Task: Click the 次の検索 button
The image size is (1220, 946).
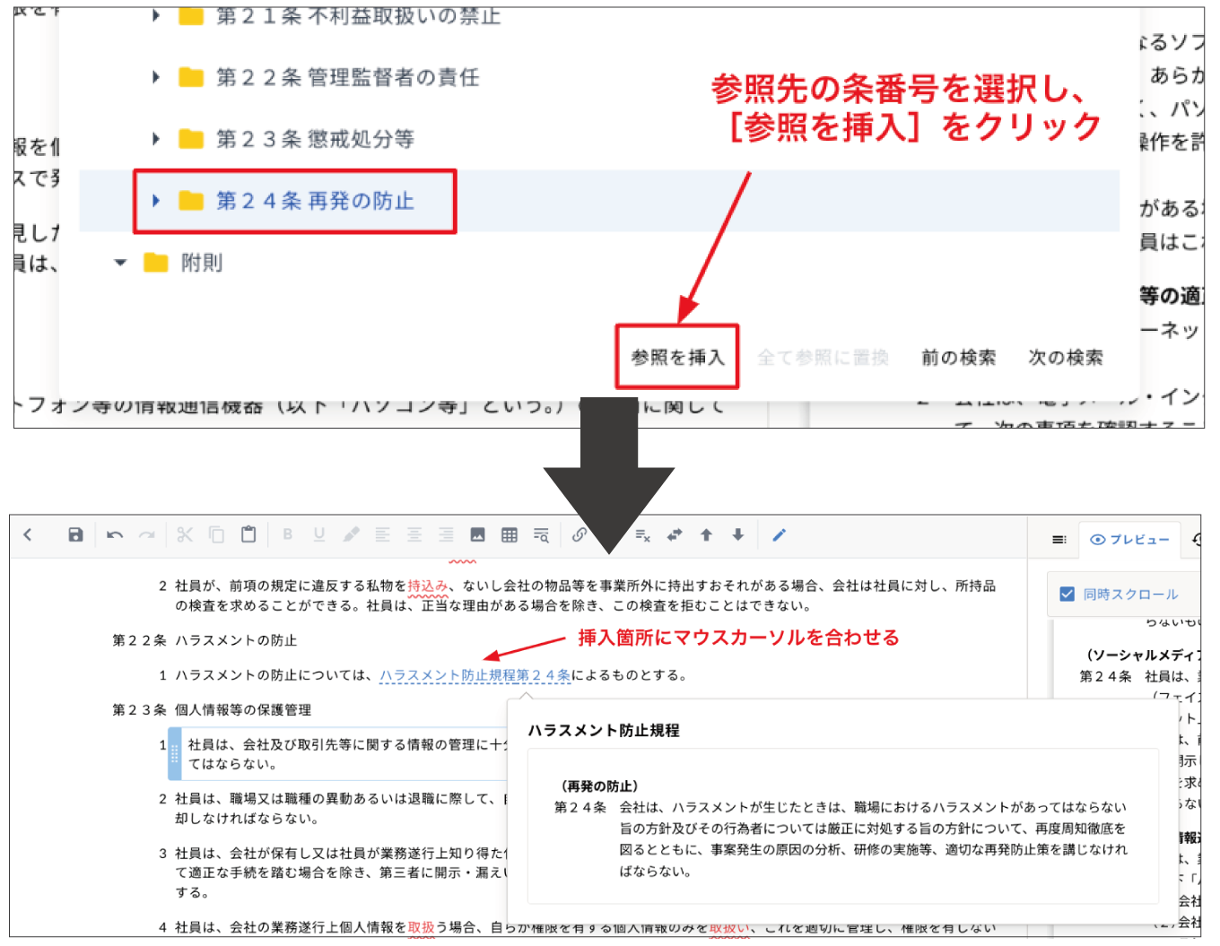Action: click(1066, 358)
